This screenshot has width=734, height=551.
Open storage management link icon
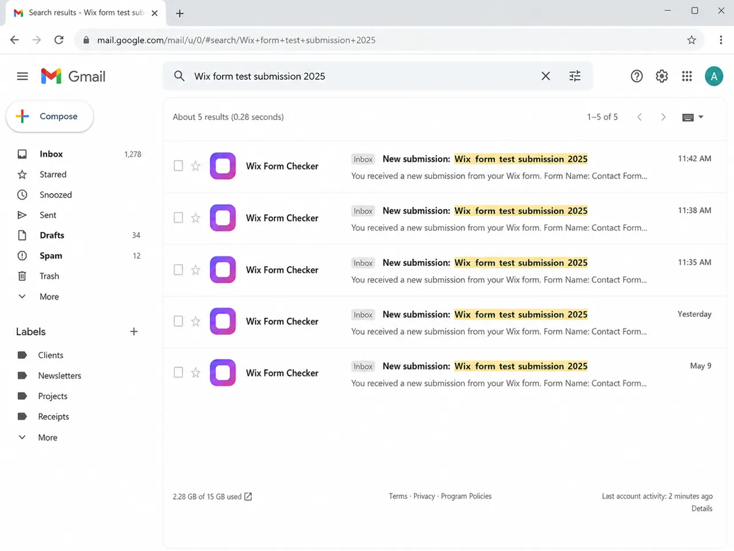248,496
